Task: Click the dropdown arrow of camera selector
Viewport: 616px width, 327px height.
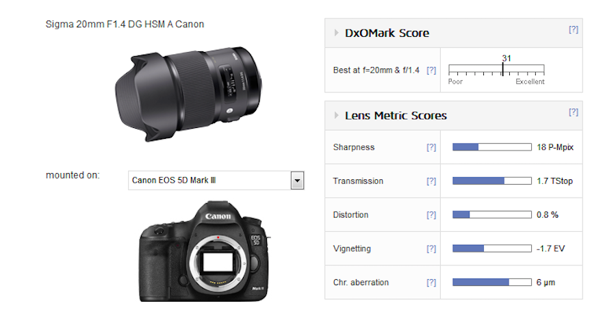Action: point(297,181)
